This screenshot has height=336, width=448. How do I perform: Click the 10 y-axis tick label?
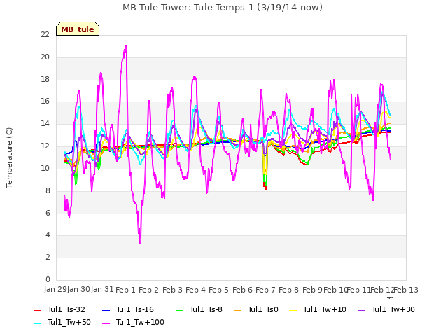click(45, 168)
